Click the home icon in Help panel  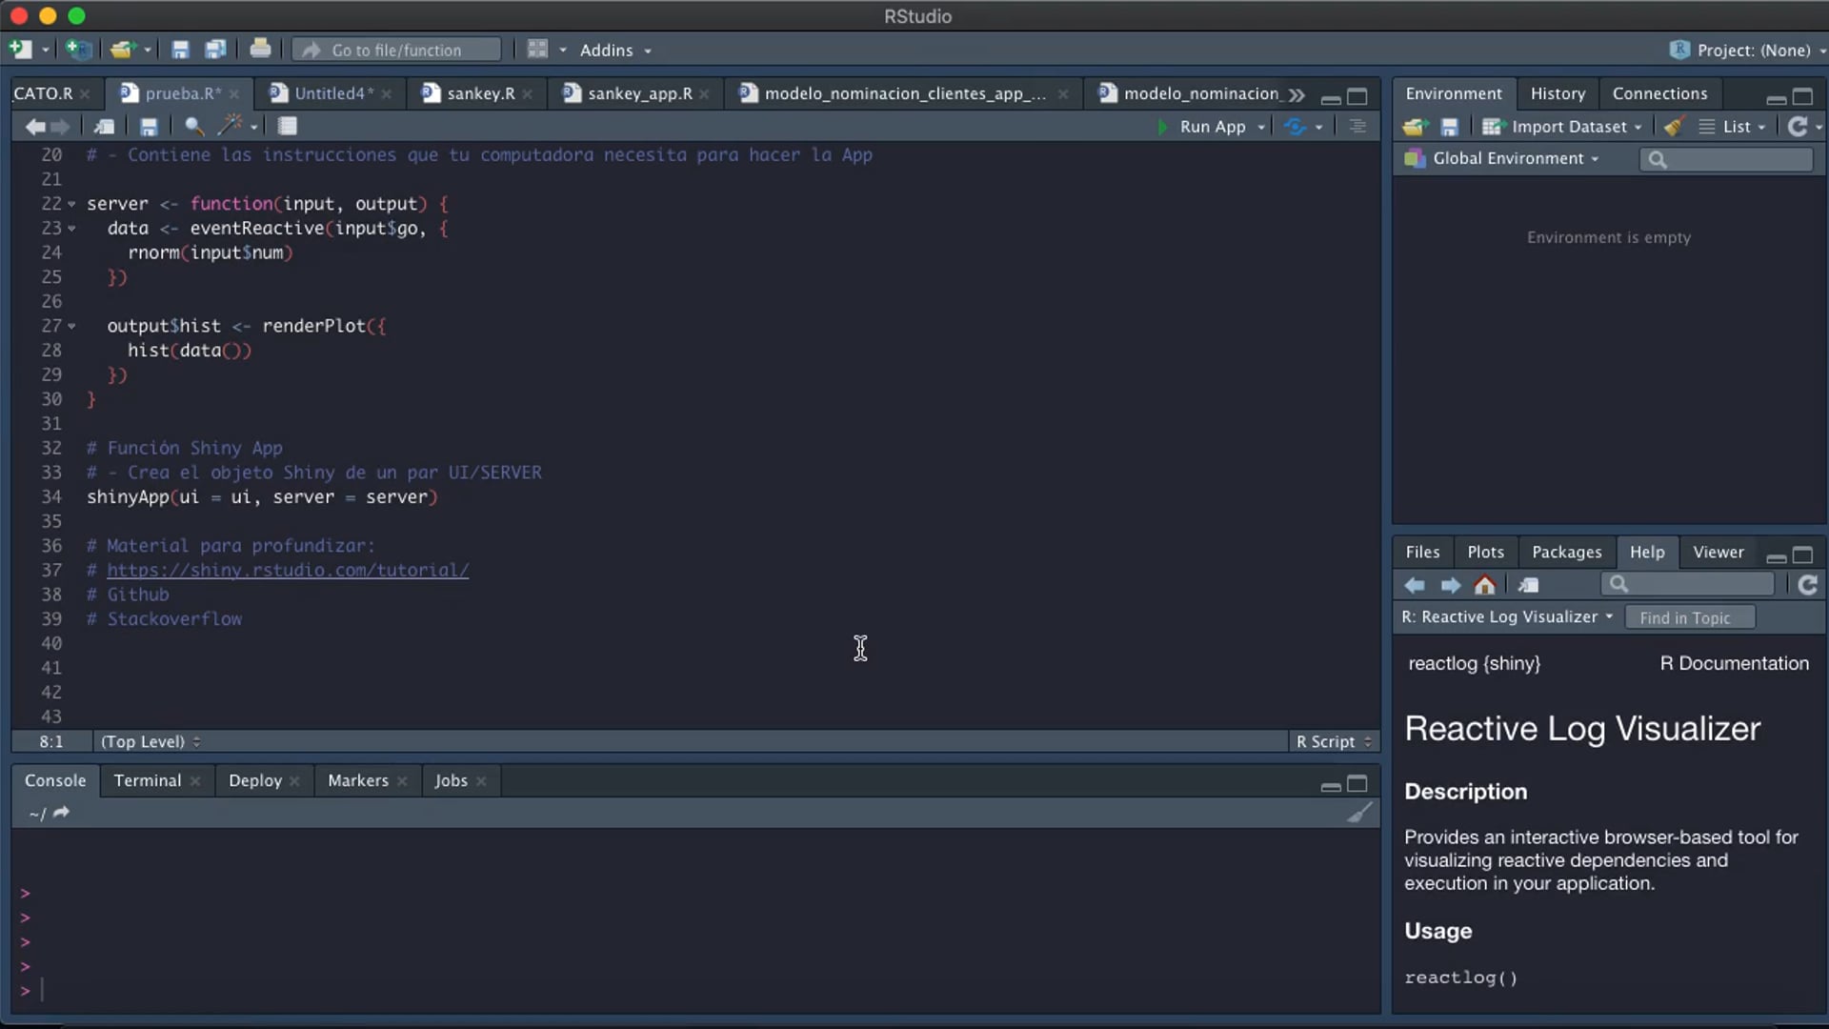click(x=1485, y=584)
